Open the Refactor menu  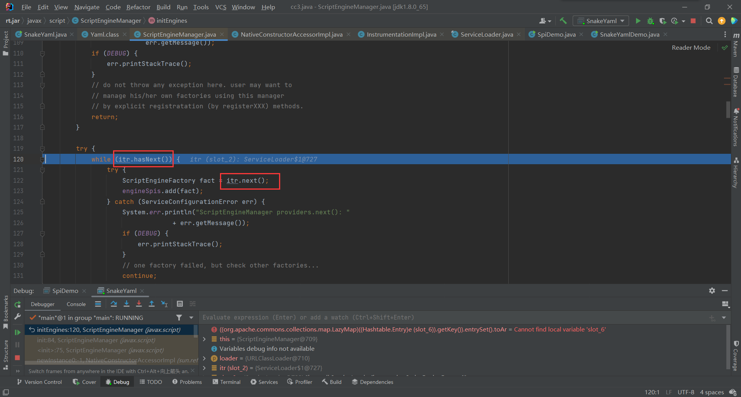click(x=138, y=7)
